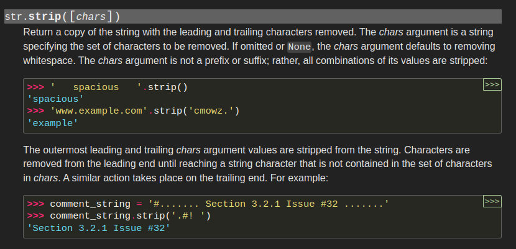Viewport: 516px width, 249px height.
Task: Click the 'str.' prefix in the heading
Action: (x=16, y=17)
